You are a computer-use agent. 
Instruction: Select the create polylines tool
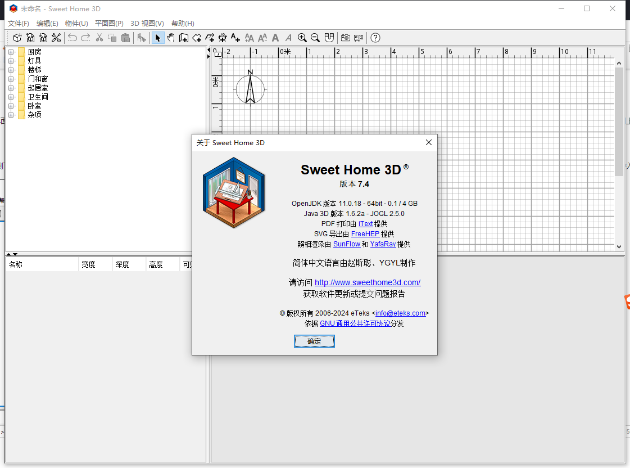[210, 38]
